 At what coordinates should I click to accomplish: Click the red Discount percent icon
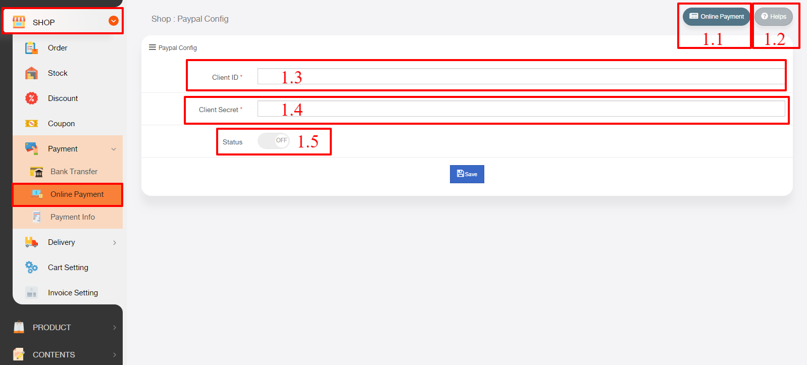(31, 98)
